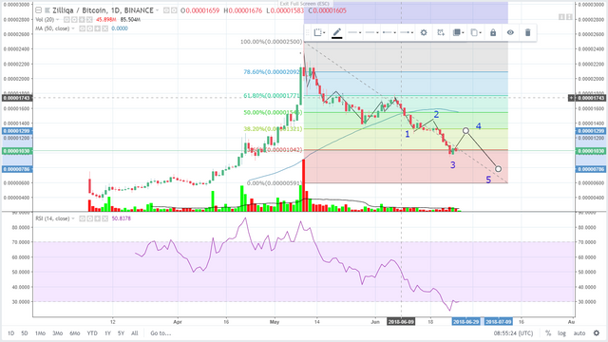Click the 2018-06-09 crosshair date label
This screenshot has height=342, width=608.
coord(401,322)
